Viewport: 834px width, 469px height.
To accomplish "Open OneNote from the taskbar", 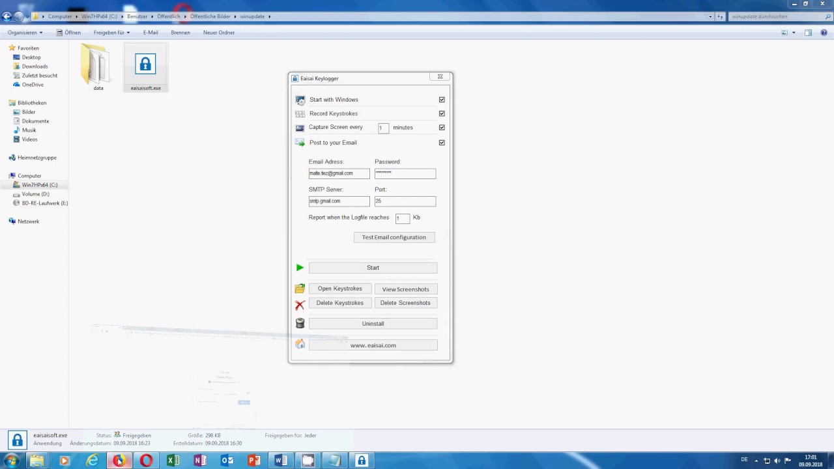I will pos(200,461).
